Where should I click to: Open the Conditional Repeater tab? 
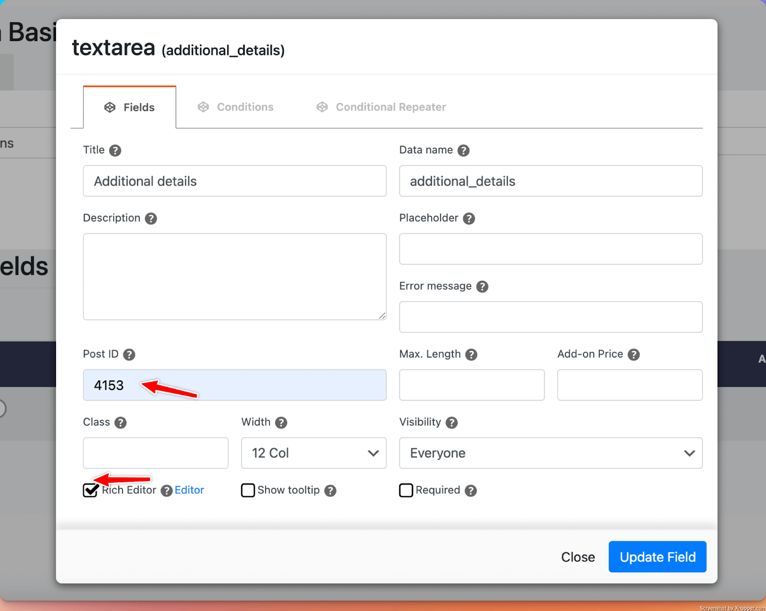[x=381, y=107]
